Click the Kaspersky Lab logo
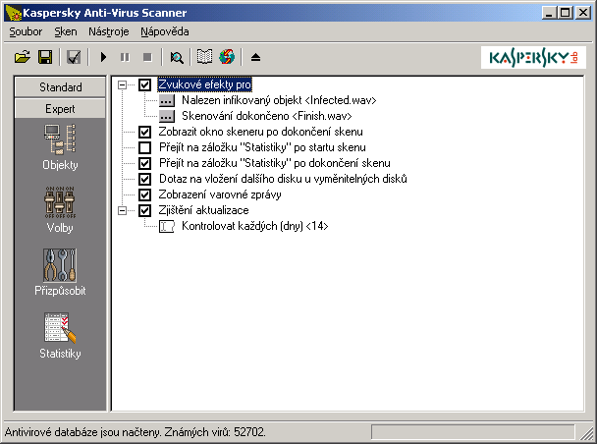This screenshot has height=444, width=597. click(533, 58)
